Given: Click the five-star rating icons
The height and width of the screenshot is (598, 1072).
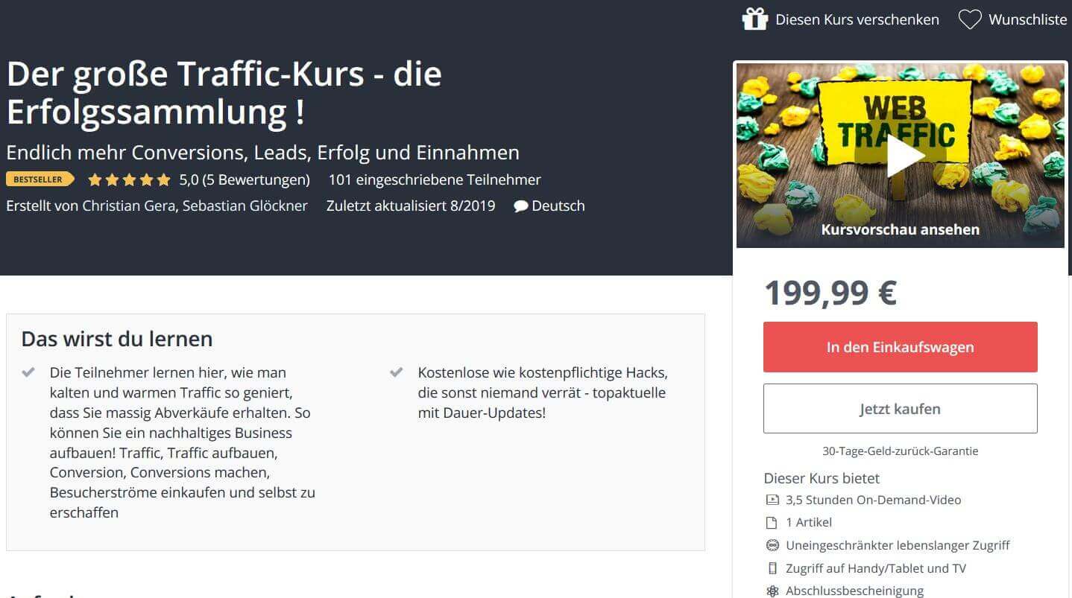Looking at the screenshot, I should tap(129, 179).
